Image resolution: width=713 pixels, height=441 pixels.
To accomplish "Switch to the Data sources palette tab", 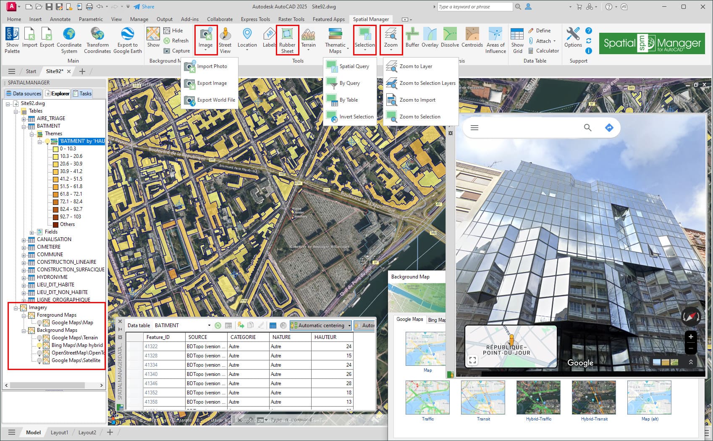I will (24, 94).
